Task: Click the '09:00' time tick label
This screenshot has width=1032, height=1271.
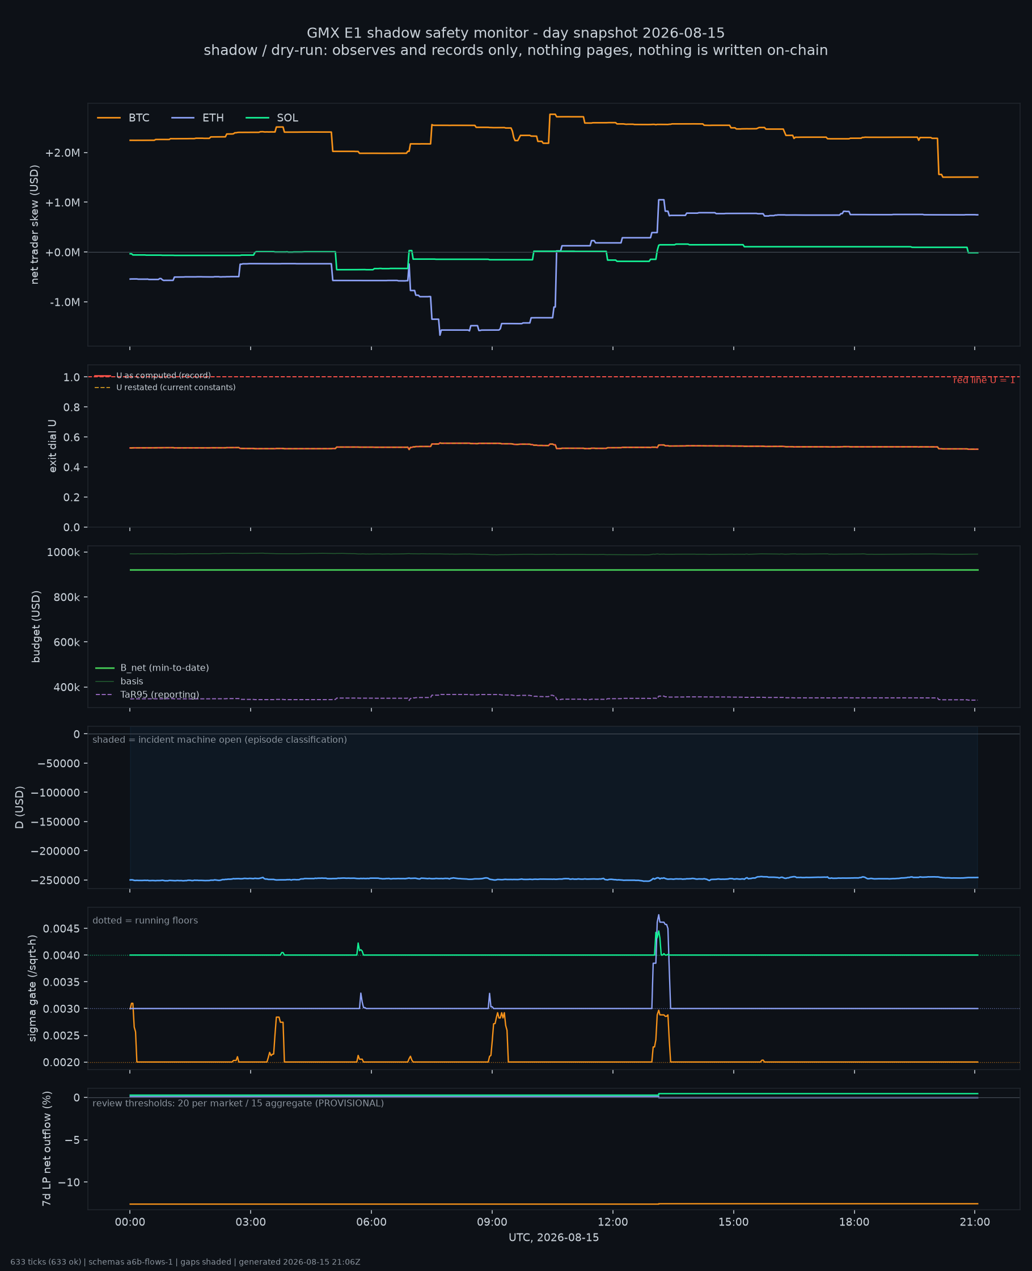Action: pyautogui.click(x=492, y=1222)
